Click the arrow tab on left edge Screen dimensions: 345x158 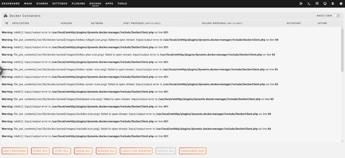tap(1, 71)
